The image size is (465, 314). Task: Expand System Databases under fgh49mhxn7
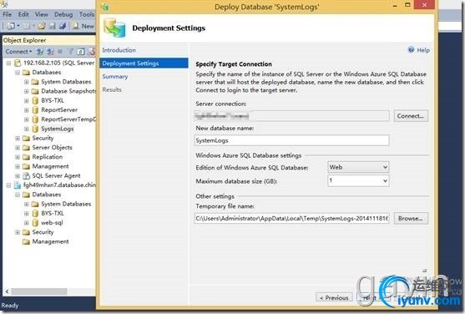(x=27, y=204)
